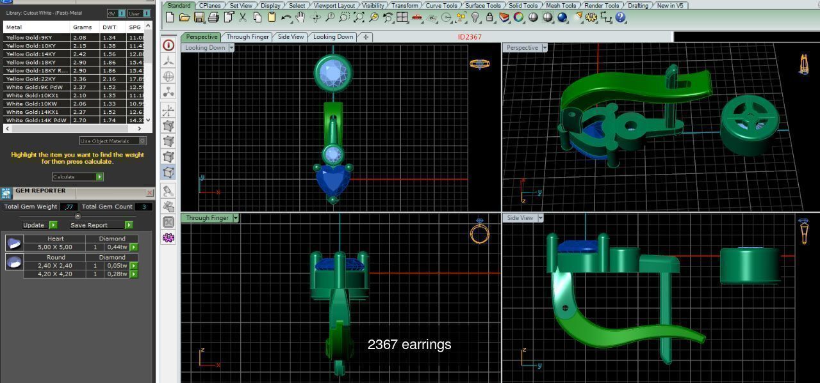The width and height of the screenshot is (820, 383).
Task: Click the Heart gem thumbnail in Gem Reporter
Action: point(14,243)
